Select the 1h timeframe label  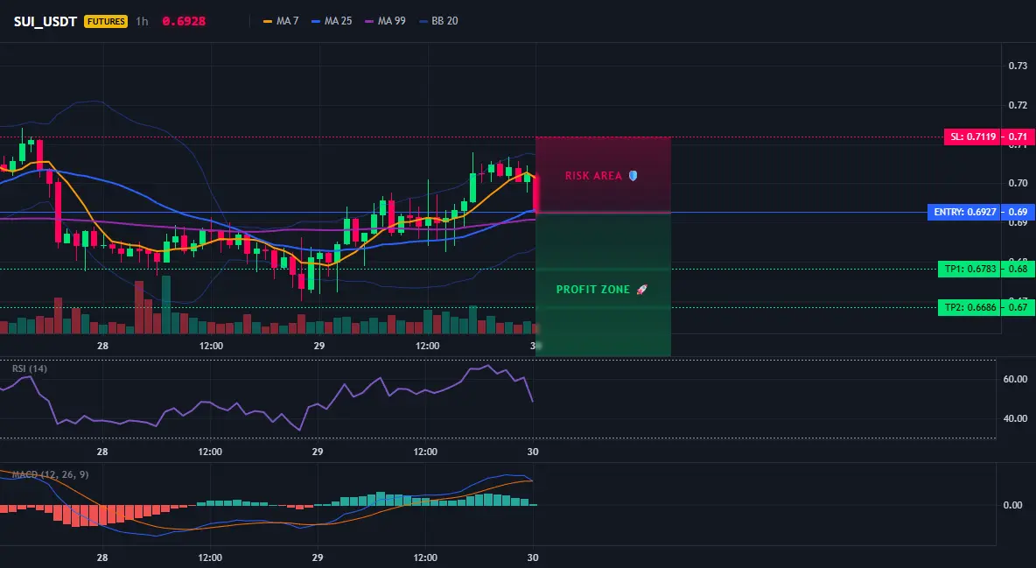[x=142, y=21]
